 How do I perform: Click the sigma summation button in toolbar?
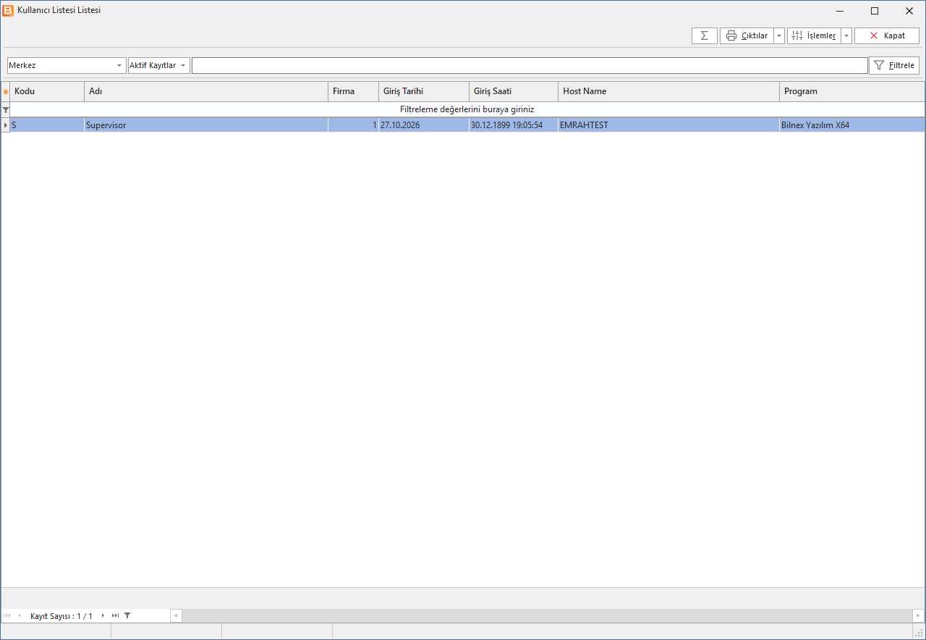click(705, 35)
